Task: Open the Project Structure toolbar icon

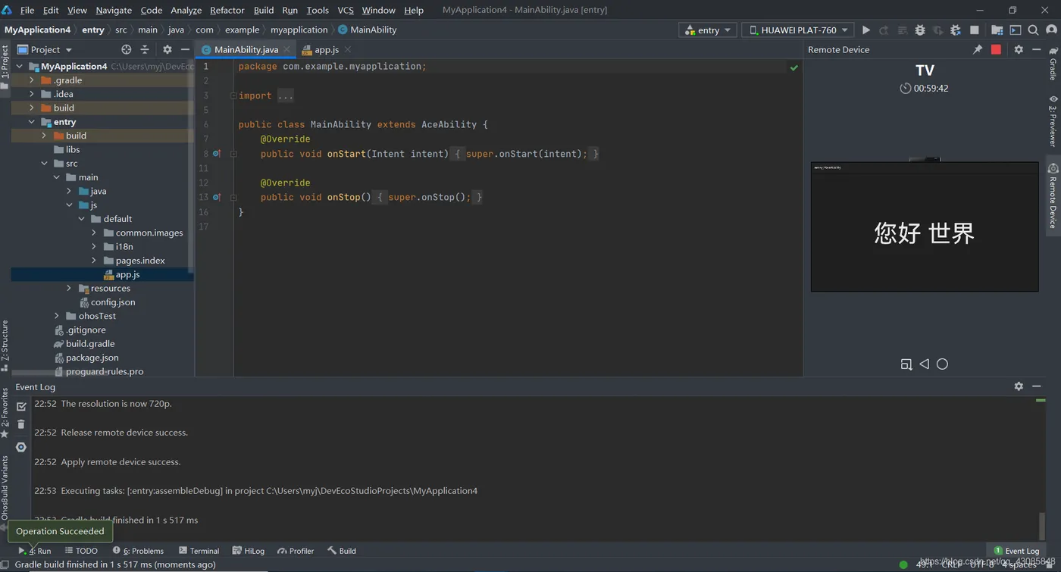Action: (x=997, y=30)
